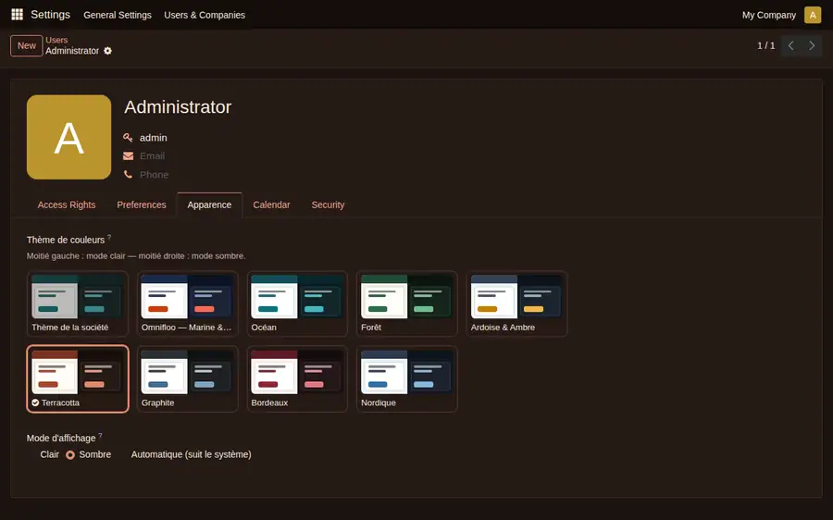Click the help mark next to Mode d'affichage
This screenshot has height=520, width=833.
[100, 436]
